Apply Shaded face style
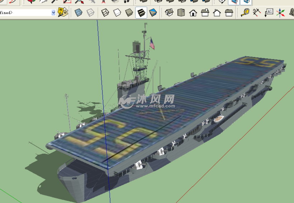Image resolution: width=294 pixels, height=203 pixels. [129, 13]
